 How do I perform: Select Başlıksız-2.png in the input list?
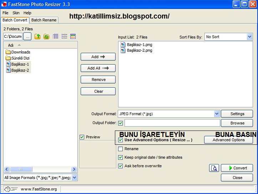(x=140, y=50)
